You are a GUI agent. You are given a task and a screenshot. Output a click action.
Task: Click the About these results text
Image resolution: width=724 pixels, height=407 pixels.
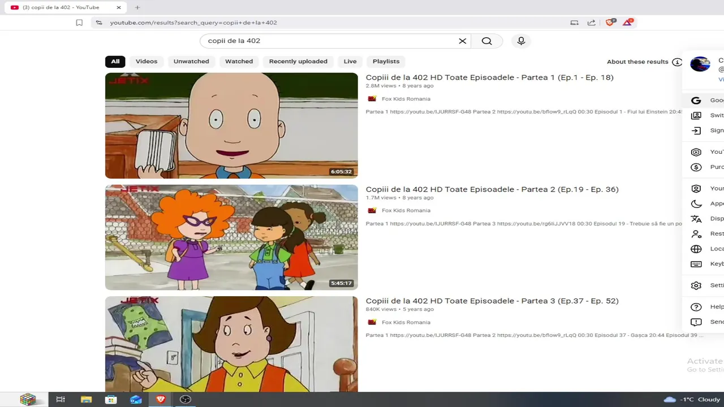point(637,62)
